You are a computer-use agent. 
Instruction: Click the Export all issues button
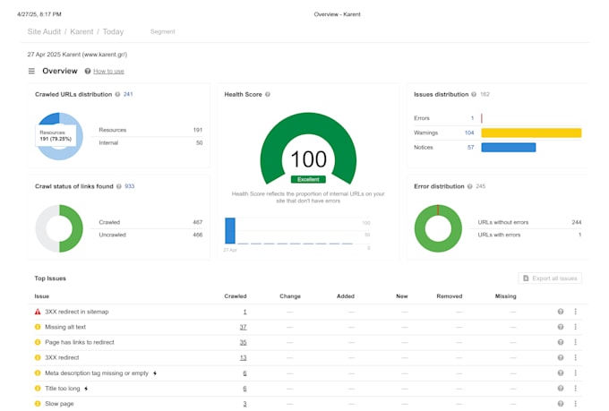tap(550, 278)
